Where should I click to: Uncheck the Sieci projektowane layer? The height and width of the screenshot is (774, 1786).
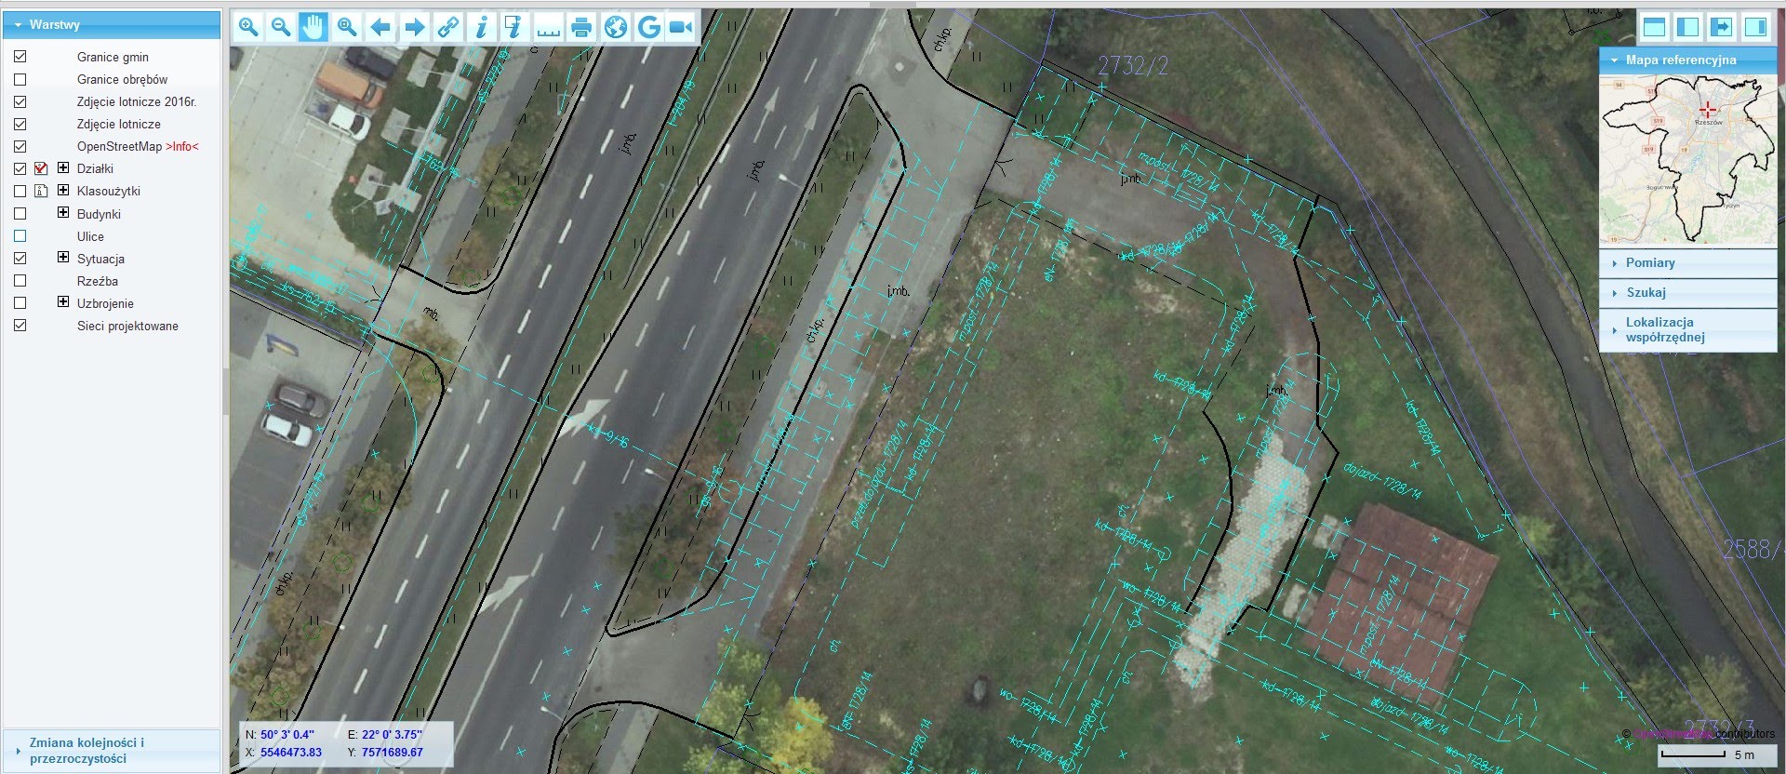20,326
